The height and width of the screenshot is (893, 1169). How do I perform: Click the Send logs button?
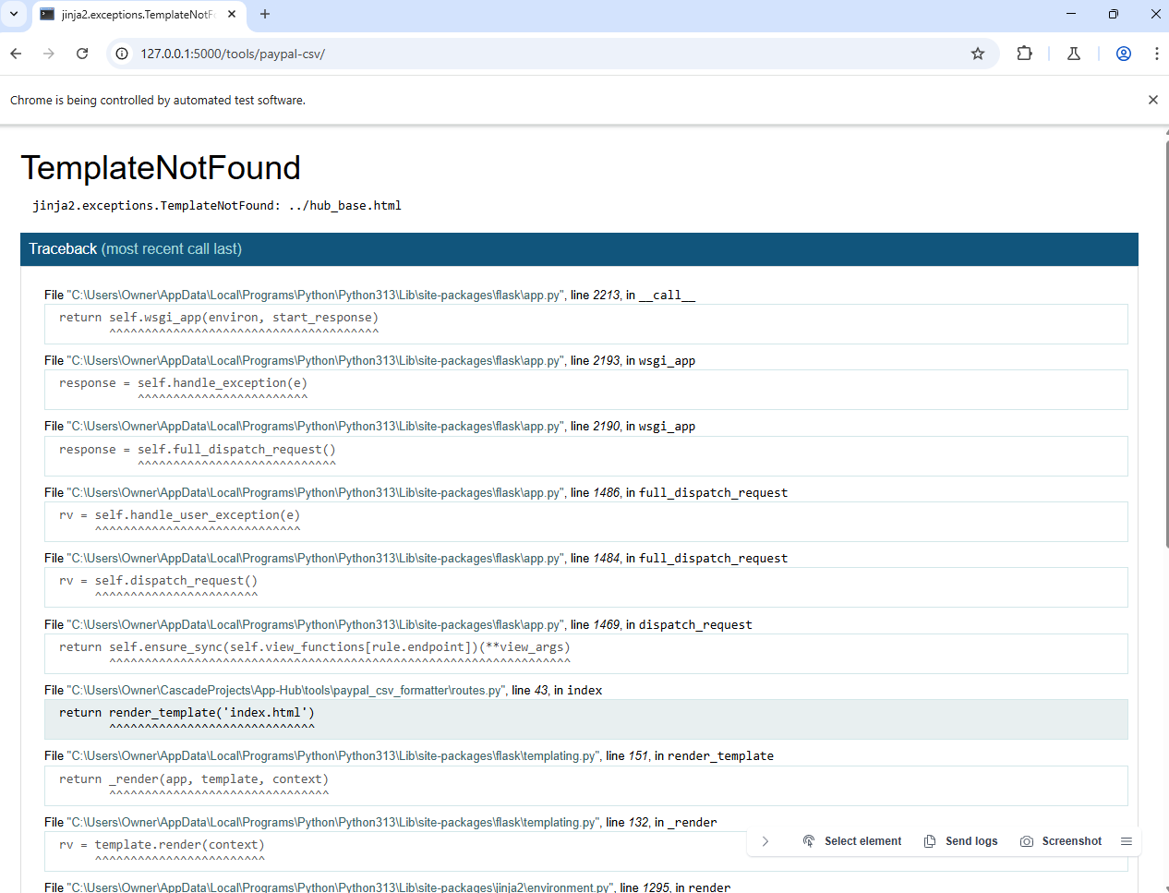(961, 841)
